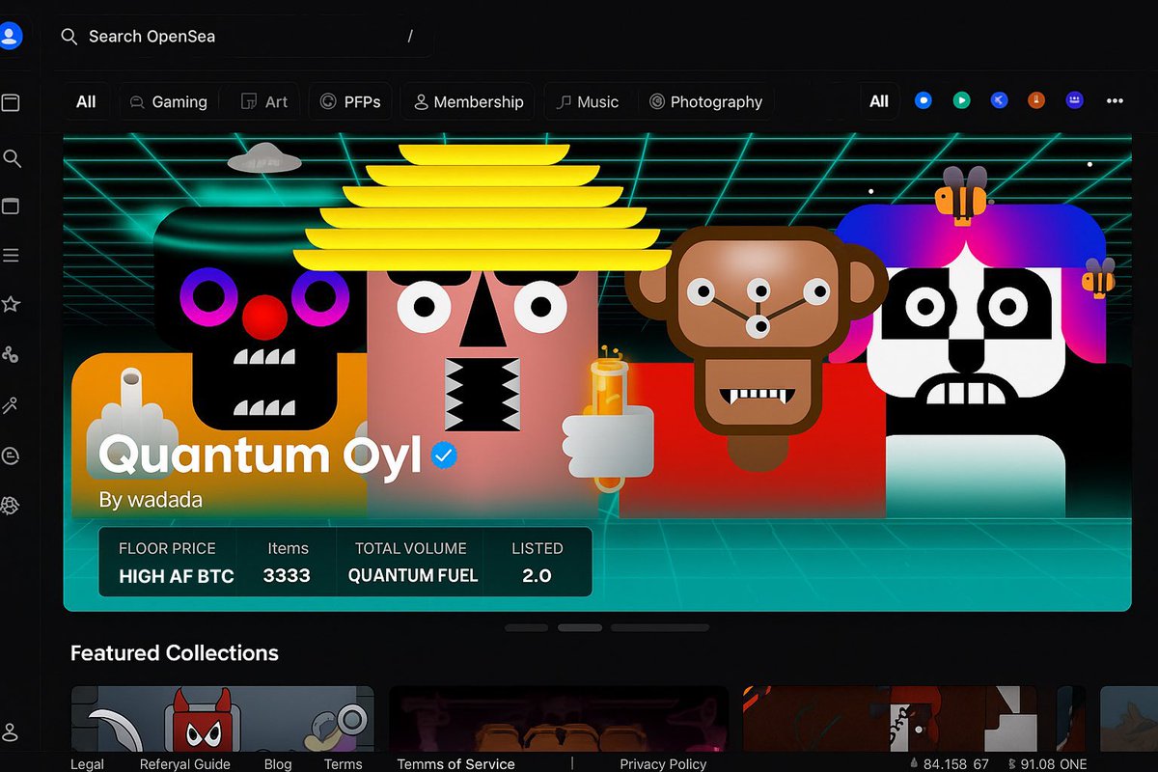Open the Privacy Policy footer link
The width and height of the screenshot is (1158, 772).
coord(663,763)
